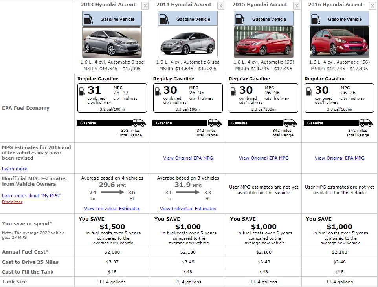
Task: Select the Gasoline range bar above 353 miles
Action: point(105,123)
